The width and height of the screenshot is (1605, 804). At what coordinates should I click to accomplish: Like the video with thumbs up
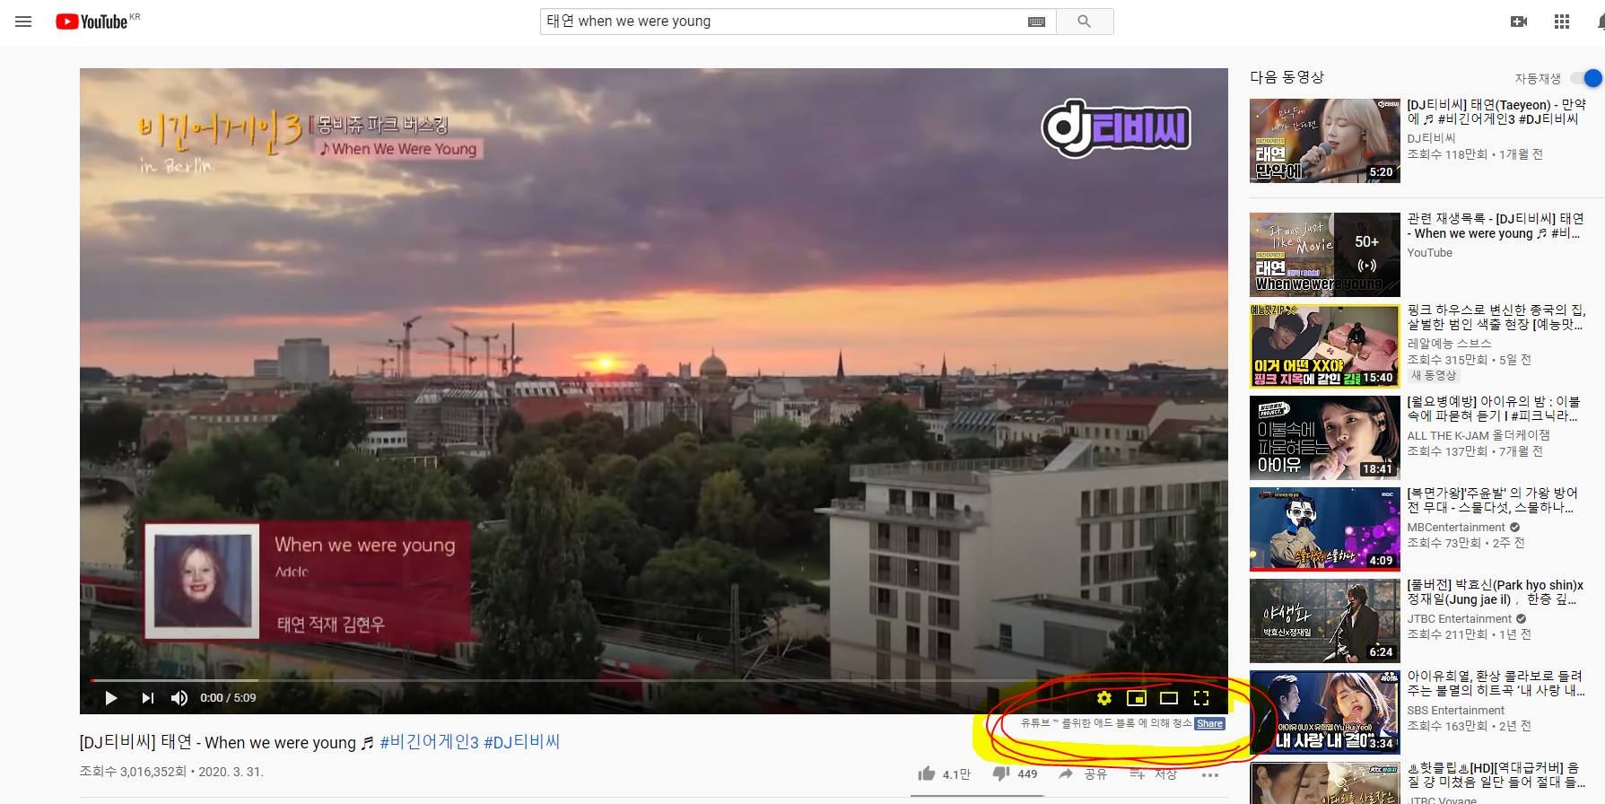coord(927,773)
